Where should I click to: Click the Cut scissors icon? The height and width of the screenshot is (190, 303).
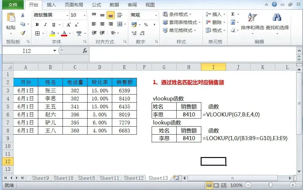[x=23, y=15]
